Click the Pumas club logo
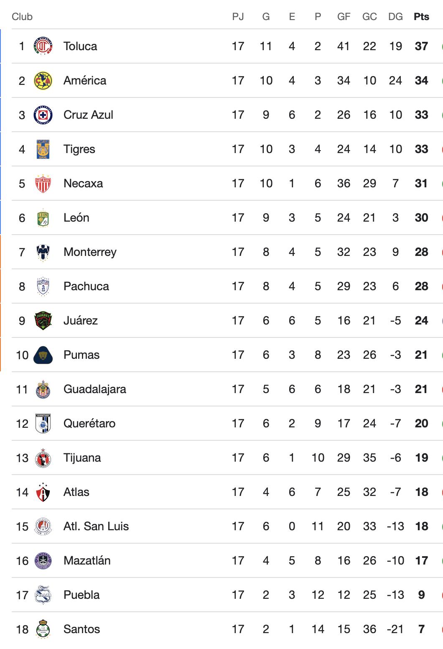Image resolution: width=443 pixels, height=649 pixels. [43, 355]
